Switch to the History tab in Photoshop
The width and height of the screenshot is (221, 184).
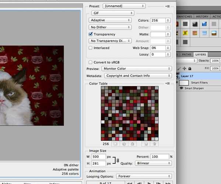[x=202, y=17]
